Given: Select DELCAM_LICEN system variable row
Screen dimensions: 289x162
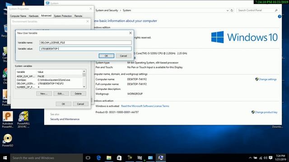Looking at the screenshot, I should [49, 84].
